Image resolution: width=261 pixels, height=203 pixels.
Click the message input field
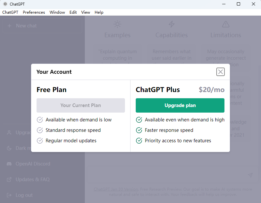(x=166, y=175)
